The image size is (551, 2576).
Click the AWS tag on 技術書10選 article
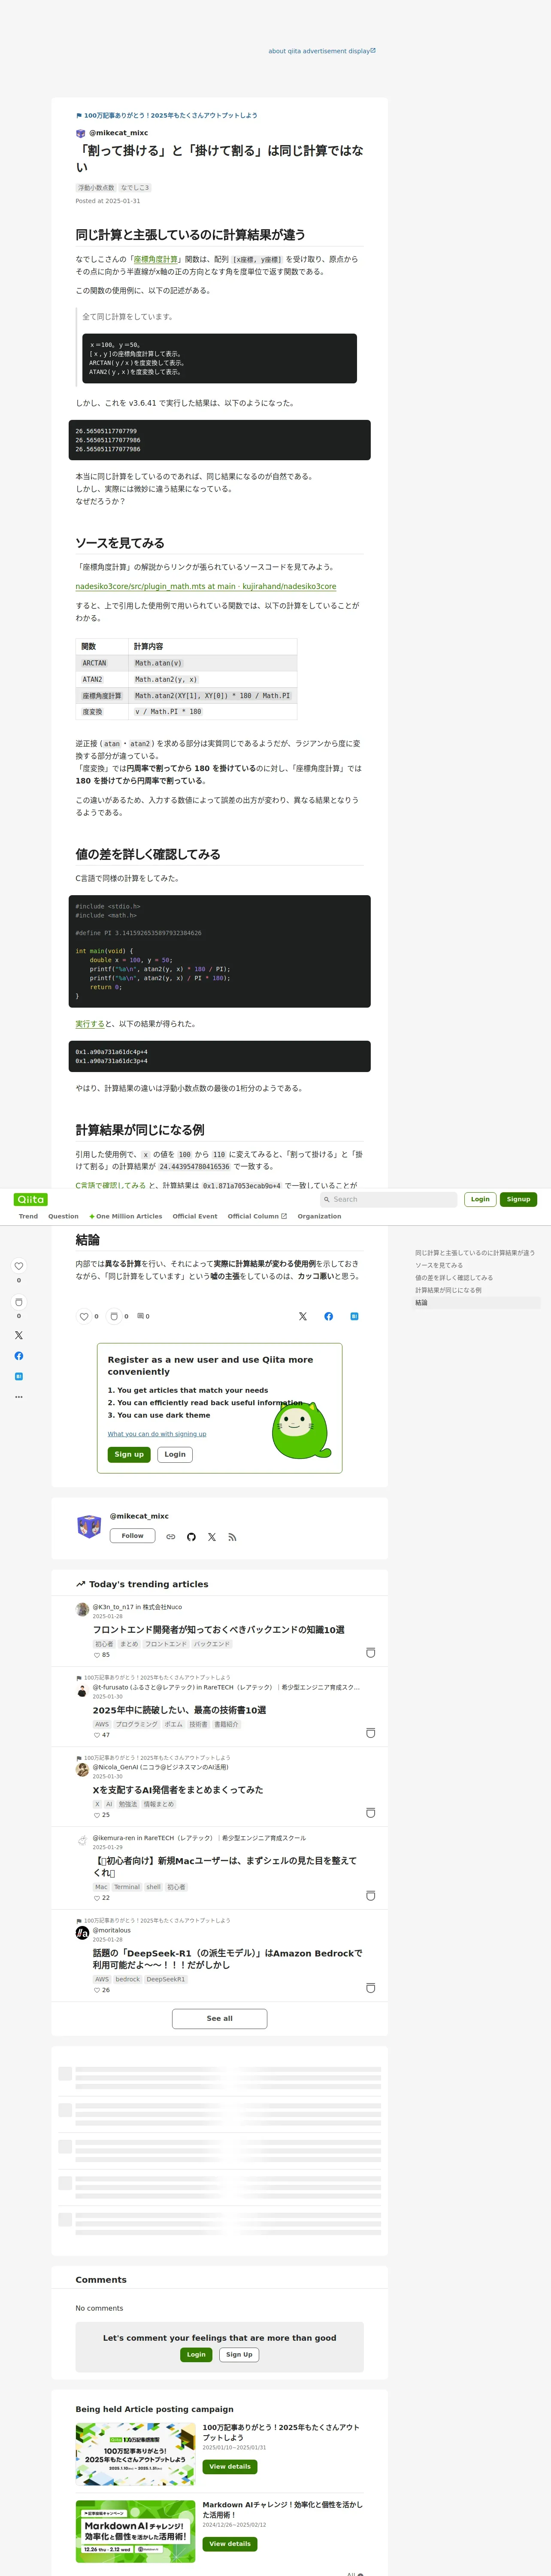pos(102,1724)
